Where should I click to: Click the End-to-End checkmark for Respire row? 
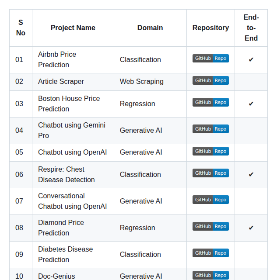251,175
